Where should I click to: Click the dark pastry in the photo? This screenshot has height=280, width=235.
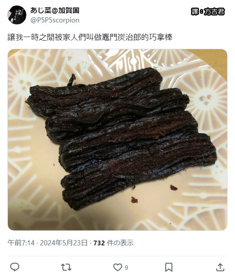[x=121, y=136]
